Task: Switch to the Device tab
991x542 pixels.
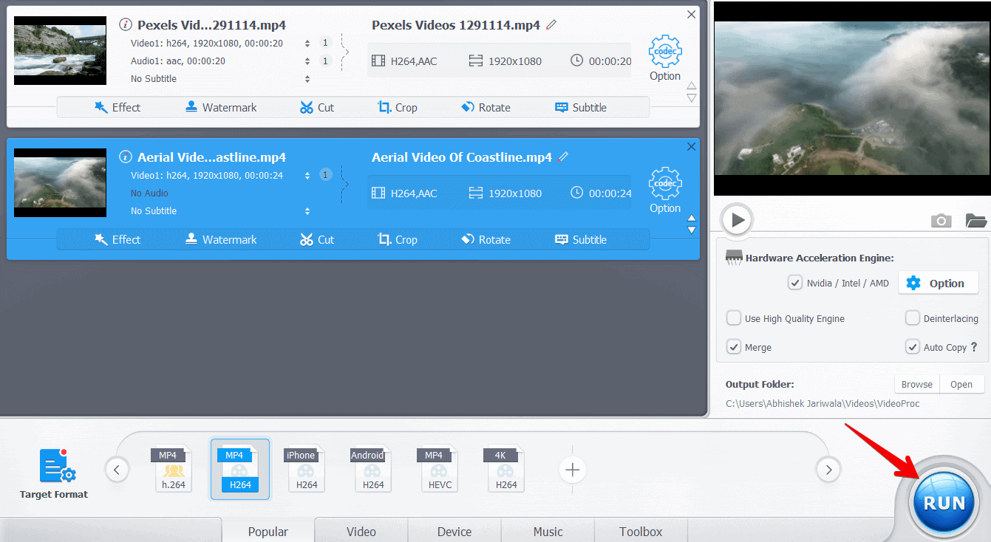Action: click(x=454, y=530)
